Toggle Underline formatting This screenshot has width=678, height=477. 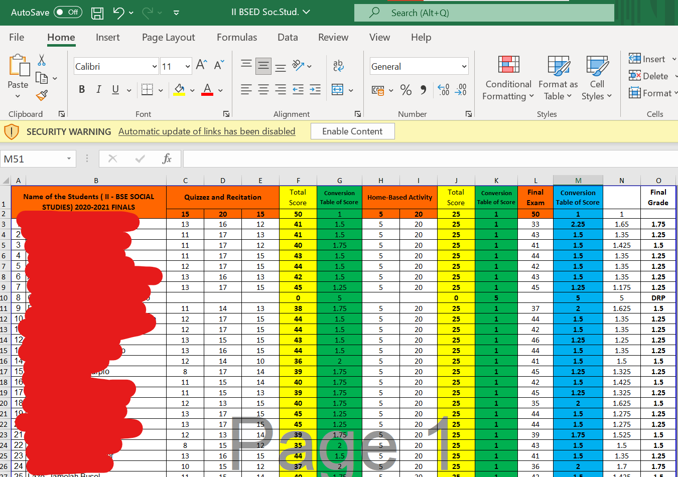point(115,90)
